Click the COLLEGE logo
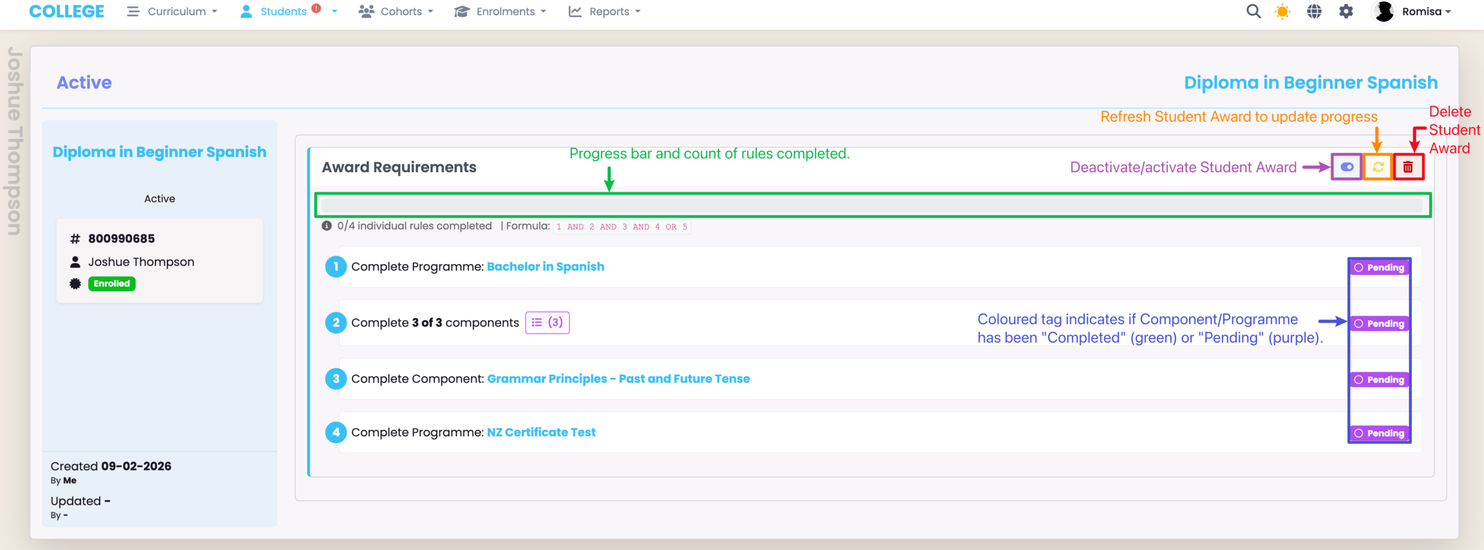The width and height of the screenshot is (1484, 550). pyautogui.click(x=67, y=12)
